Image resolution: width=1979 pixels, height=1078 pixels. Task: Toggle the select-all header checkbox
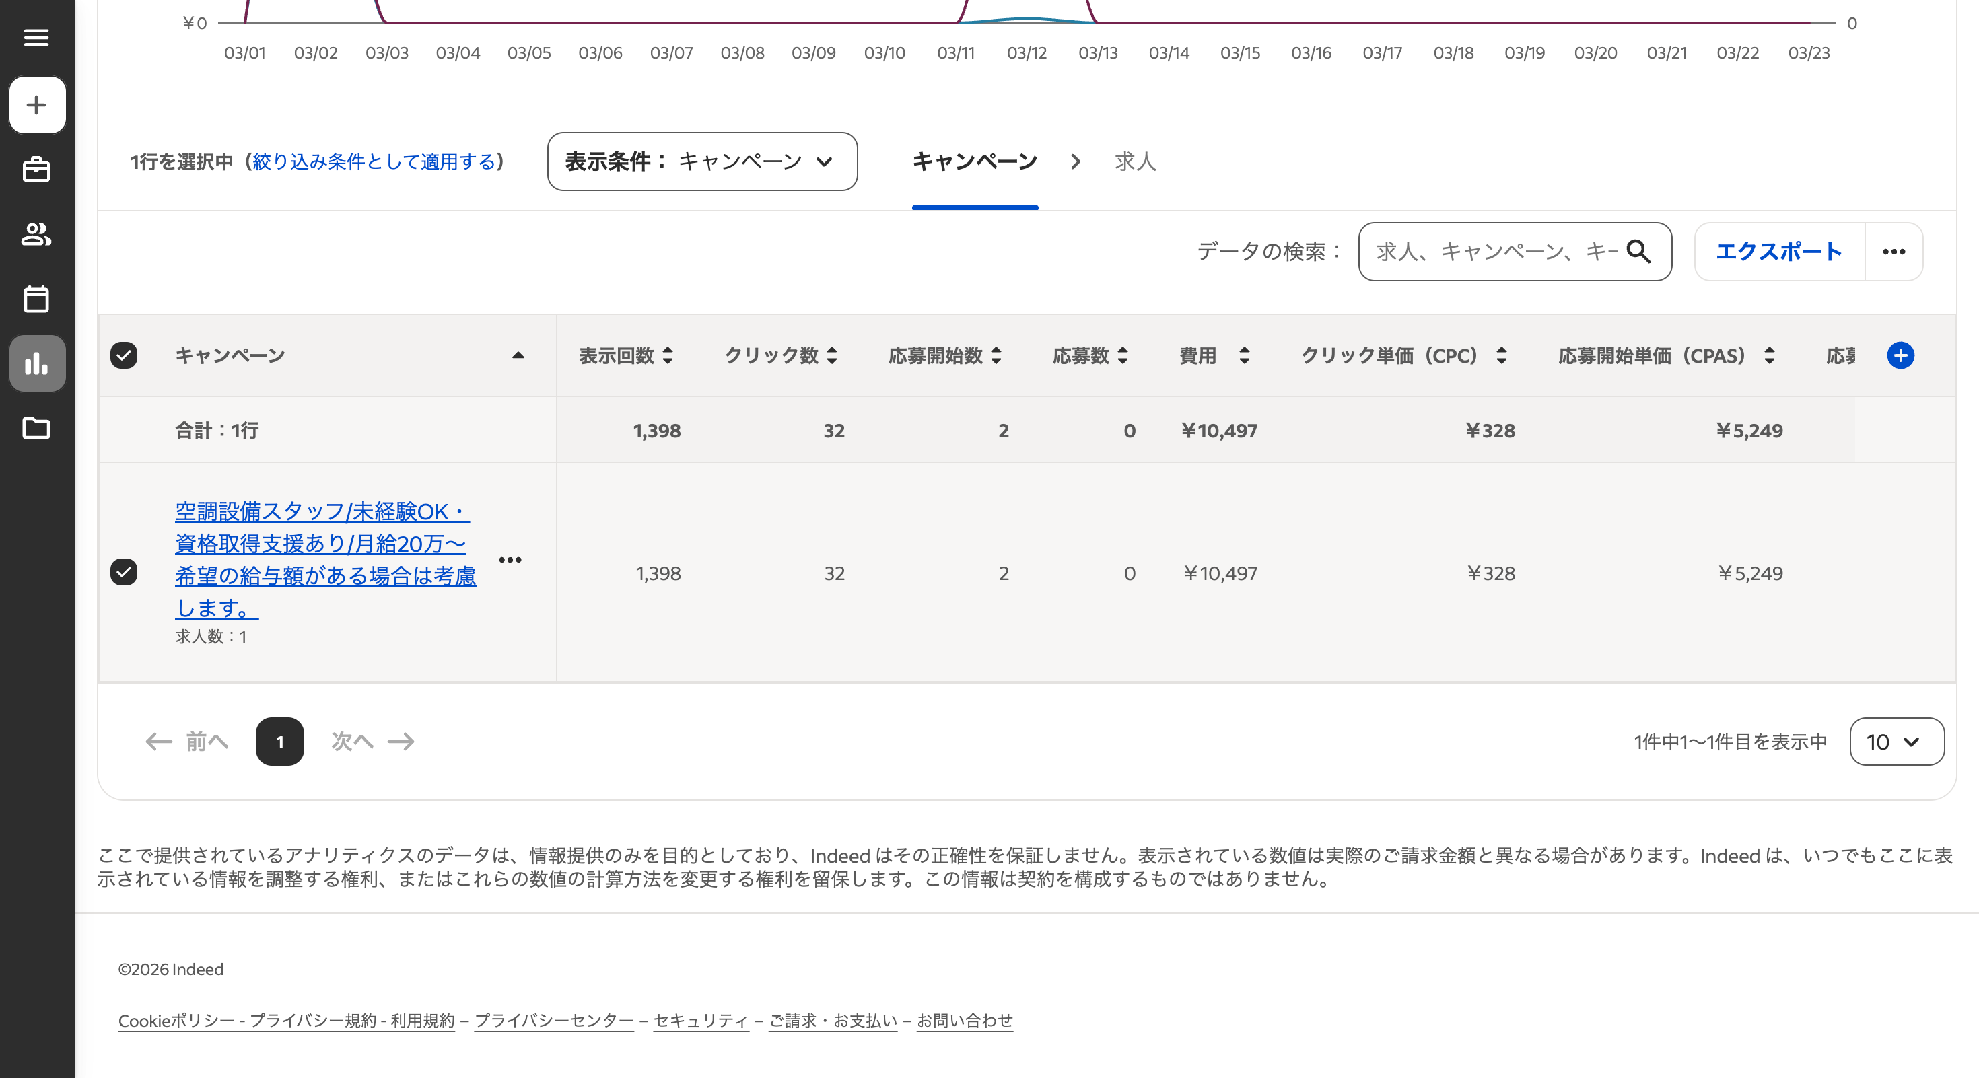coord(124,355)
